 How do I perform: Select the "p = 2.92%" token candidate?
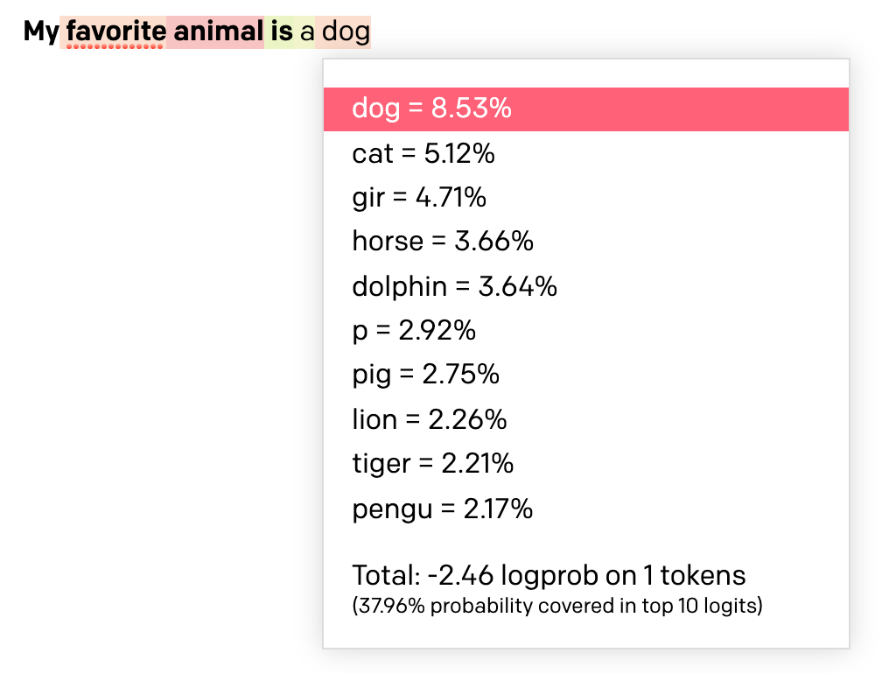tap(414, 331)
